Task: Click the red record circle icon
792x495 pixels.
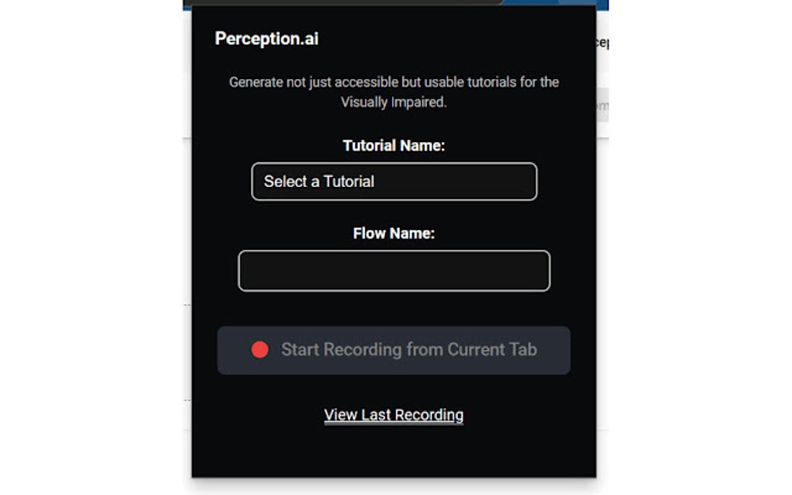Action: [260, 350]
